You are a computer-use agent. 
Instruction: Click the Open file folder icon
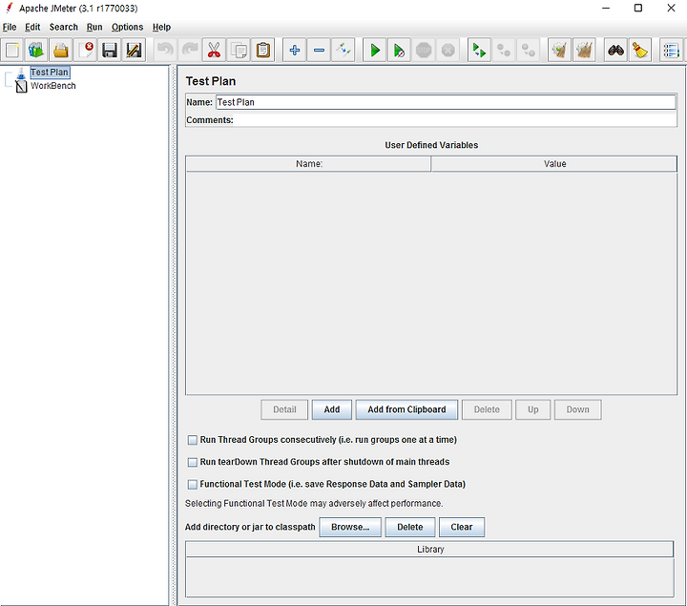pyautogui.click(x=61, y=50)
